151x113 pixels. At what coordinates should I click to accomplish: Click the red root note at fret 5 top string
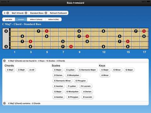[x=47, y=31]
